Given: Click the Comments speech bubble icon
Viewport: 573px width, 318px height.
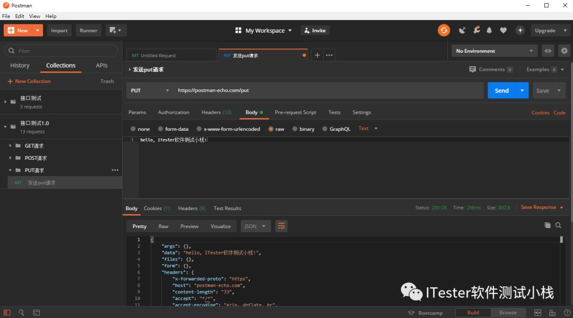Looking at the screenshot, I should [473, 69].
